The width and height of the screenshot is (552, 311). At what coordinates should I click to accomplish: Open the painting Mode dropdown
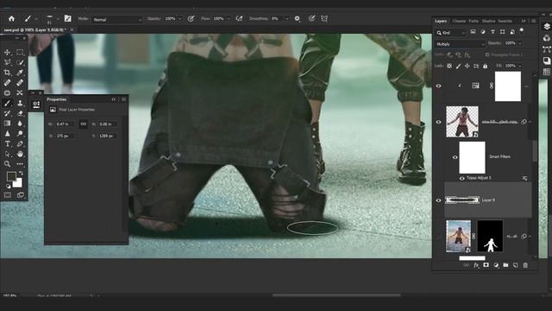(x=117, y=19)
